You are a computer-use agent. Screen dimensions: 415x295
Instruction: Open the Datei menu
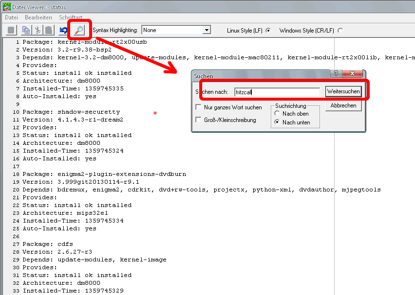click(11, 17)
